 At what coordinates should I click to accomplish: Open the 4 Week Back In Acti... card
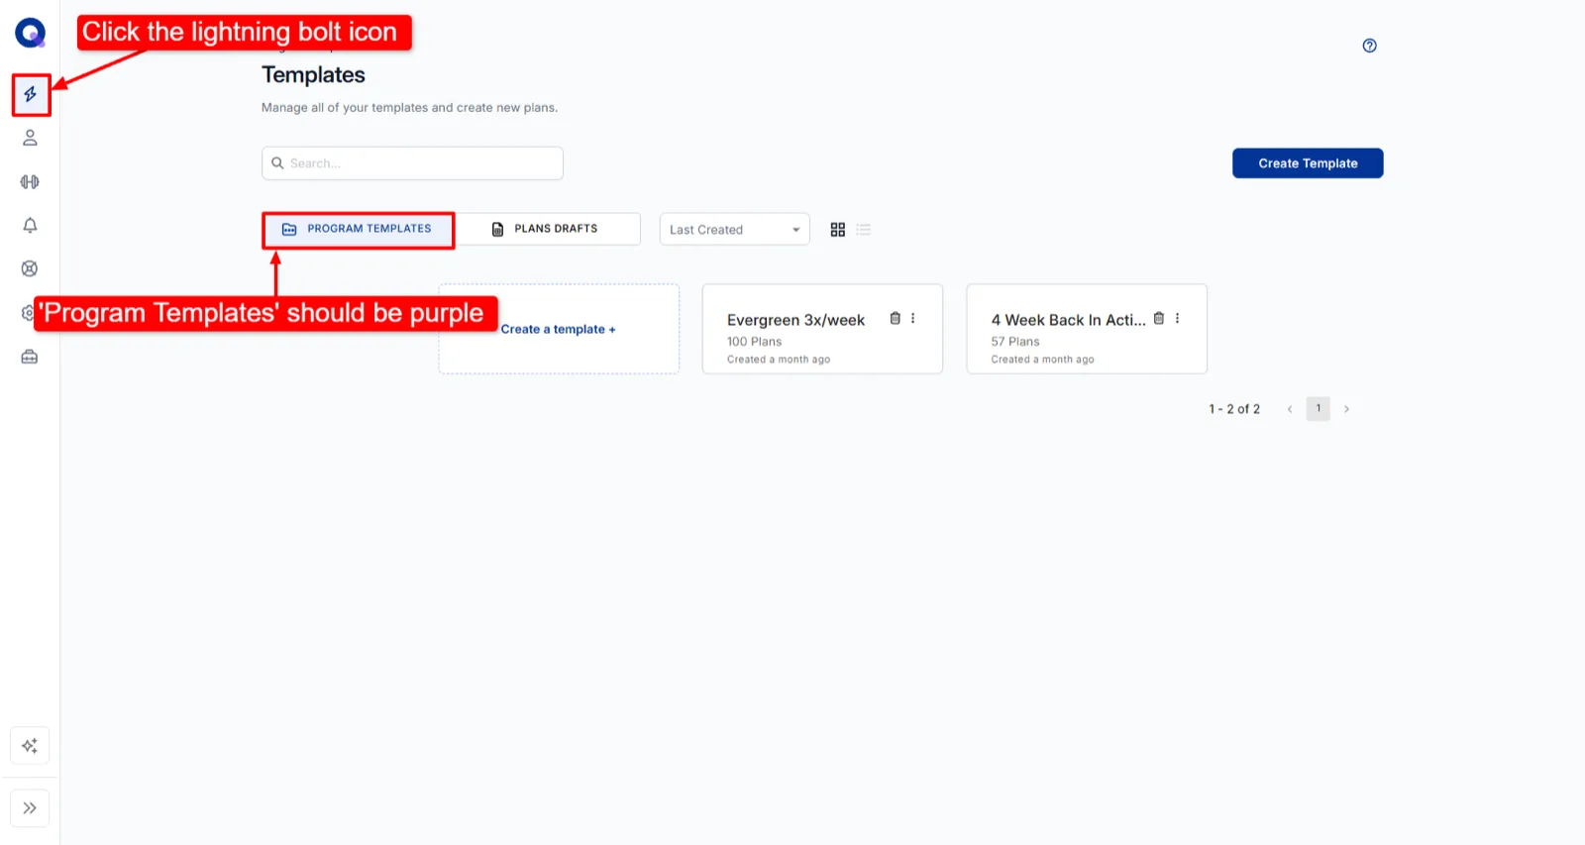(1087, 329)
